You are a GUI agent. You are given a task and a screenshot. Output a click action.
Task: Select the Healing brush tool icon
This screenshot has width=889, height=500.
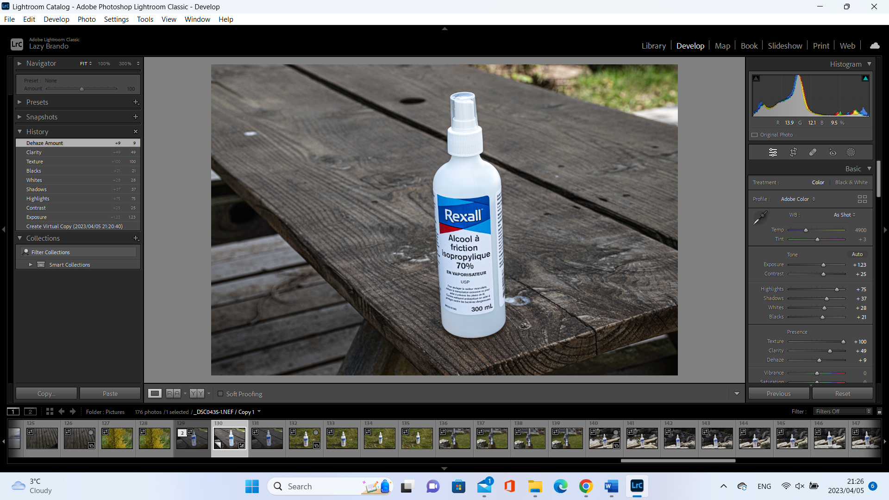click(813, 152)
